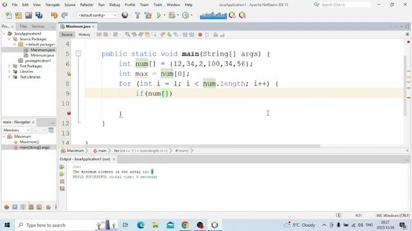Viewport: 412px width, 231px height.
Task: Click the Build Project hammer icon
Action: [x=137, y=15]
